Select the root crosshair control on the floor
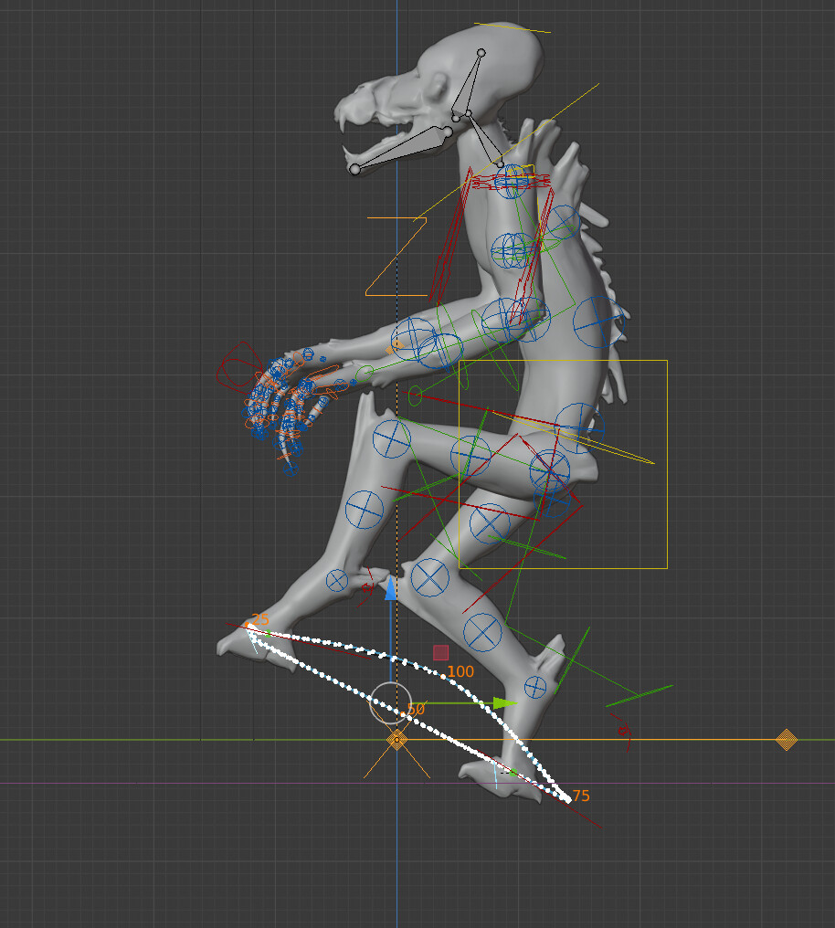The height and width of the screenshot is (928, 835). pyautogui.click(x=397, y=740)
